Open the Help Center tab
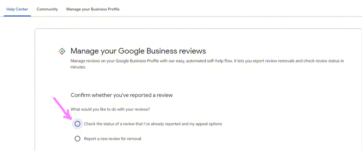362x151 pixels. point(17,9)
